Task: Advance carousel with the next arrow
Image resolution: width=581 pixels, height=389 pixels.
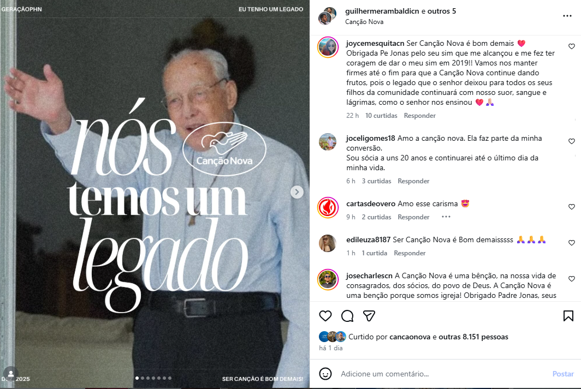Action: click(297, 191)
